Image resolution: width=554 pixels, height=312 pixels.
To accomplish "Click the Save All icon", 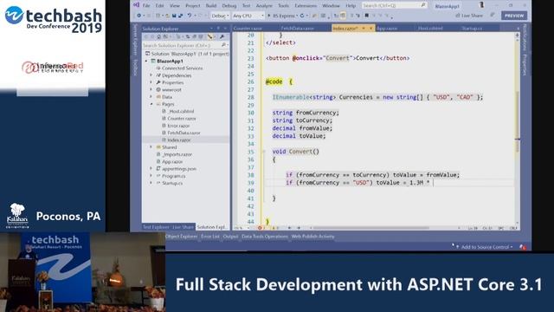I will point(181,16).
